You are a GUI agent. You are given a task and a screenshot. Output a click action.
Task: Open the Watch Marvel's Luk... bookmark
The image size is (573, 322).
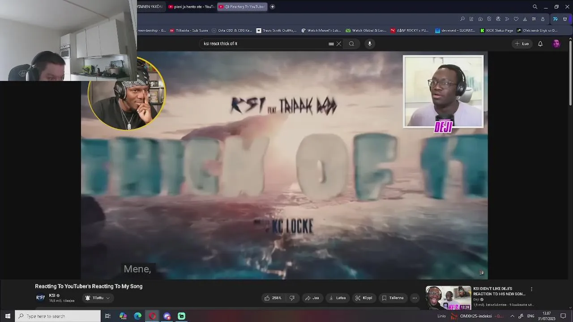click(321, 30)
